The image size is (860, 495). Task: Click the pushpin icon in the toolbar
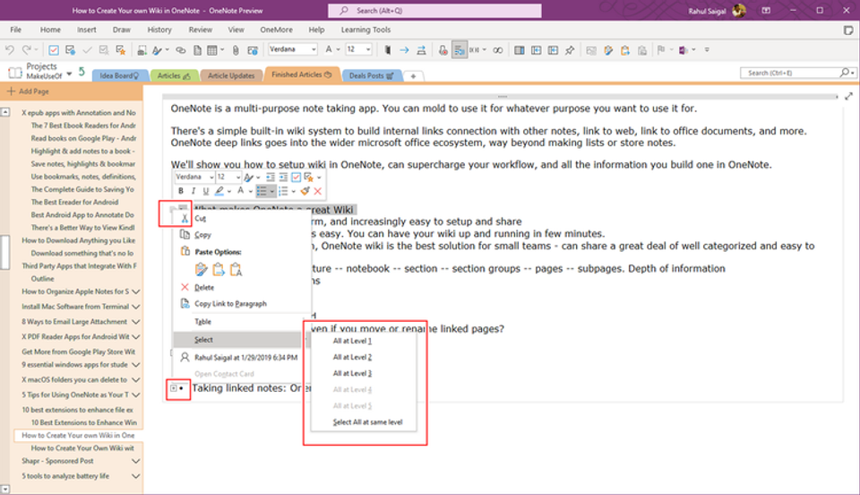[x=570, y=50]
